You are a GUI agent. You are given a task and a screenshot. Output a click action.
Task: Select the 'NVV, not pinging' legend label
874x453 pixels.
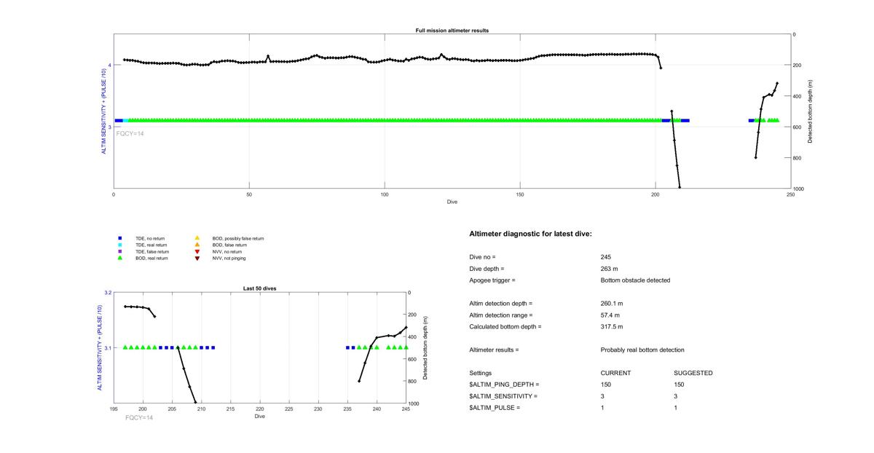(x=229, y=258)
